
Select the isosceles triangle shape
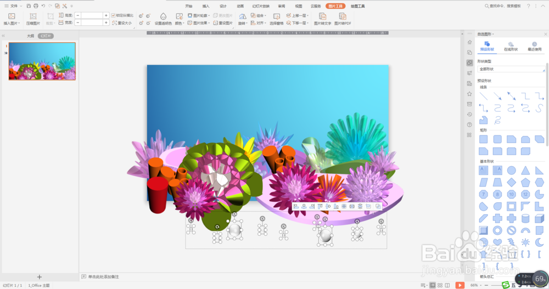525,171
